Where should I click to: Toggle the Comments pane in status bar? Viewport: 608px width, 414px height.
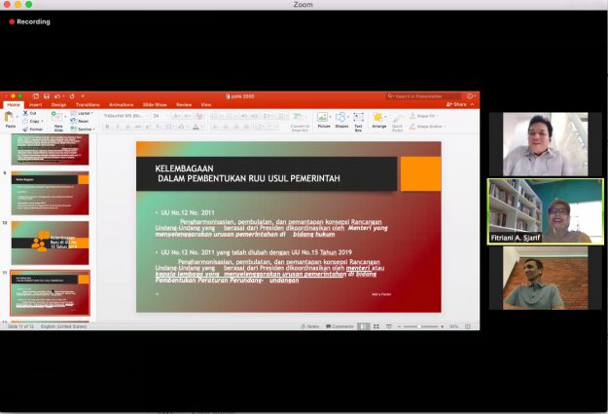340,326
